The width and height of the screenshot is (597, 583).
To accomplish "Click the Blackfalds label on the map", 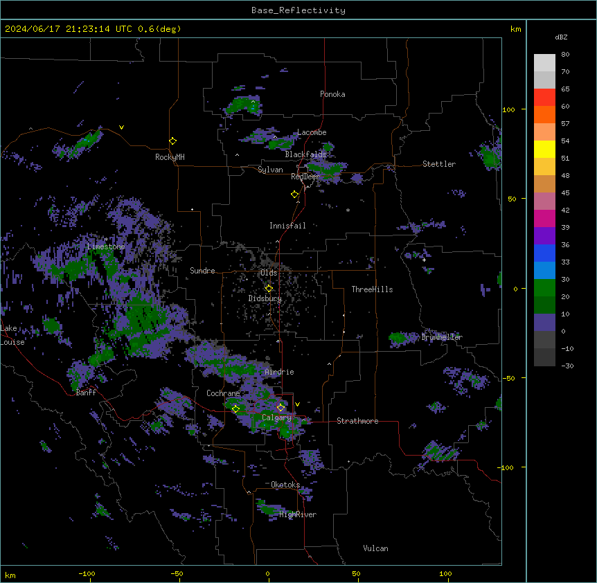I will 305,154.
